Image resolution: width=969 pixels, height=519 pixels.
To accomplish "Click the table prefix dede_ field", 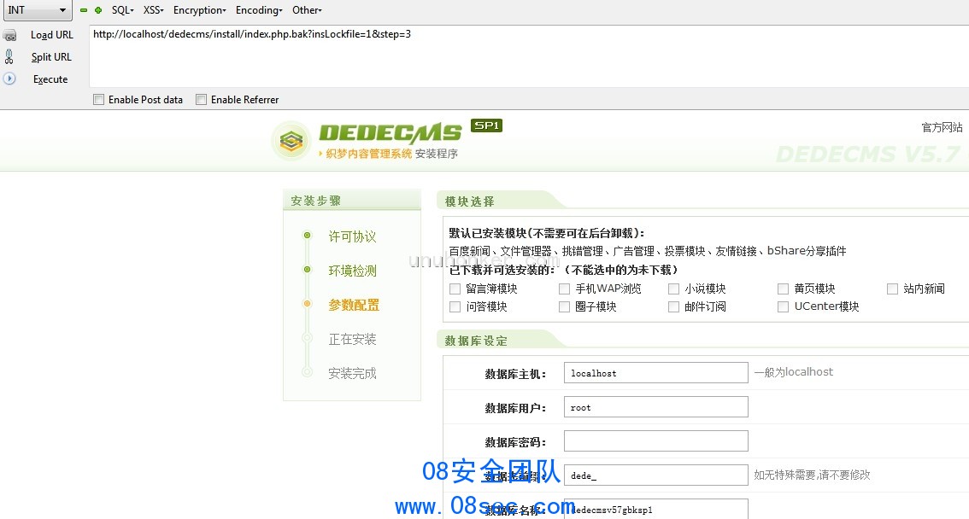I will 655,475.
